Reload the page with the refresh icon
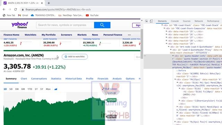This screenshot has width=222, height=125. (16, 9)
